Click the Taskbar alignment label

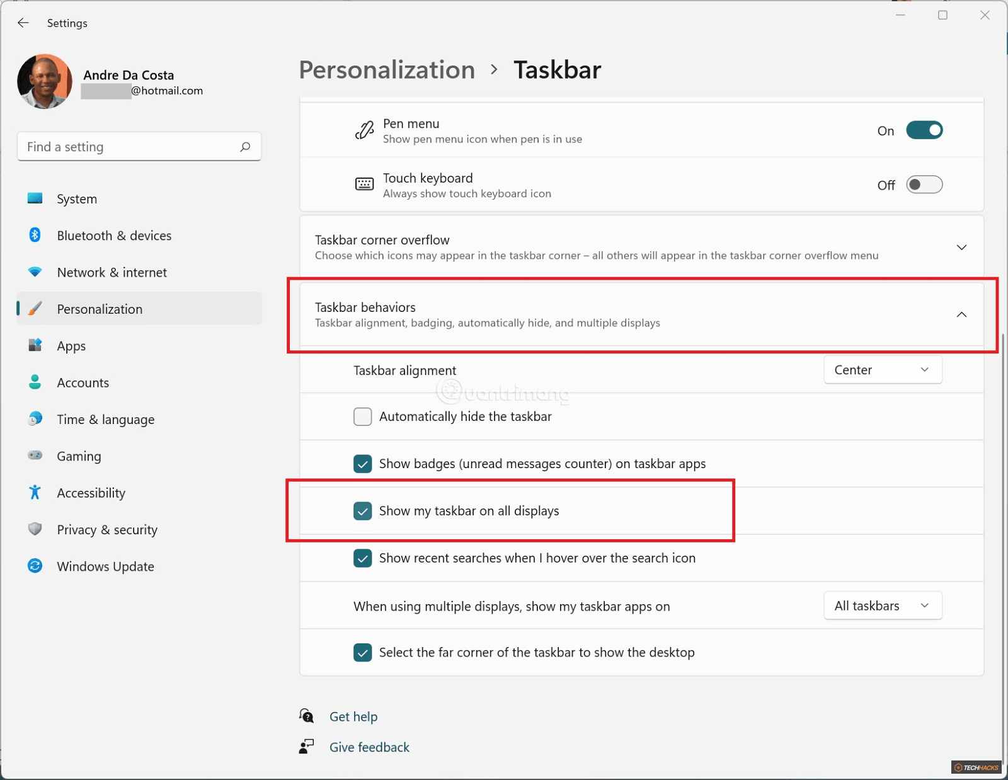pos(404,370)
